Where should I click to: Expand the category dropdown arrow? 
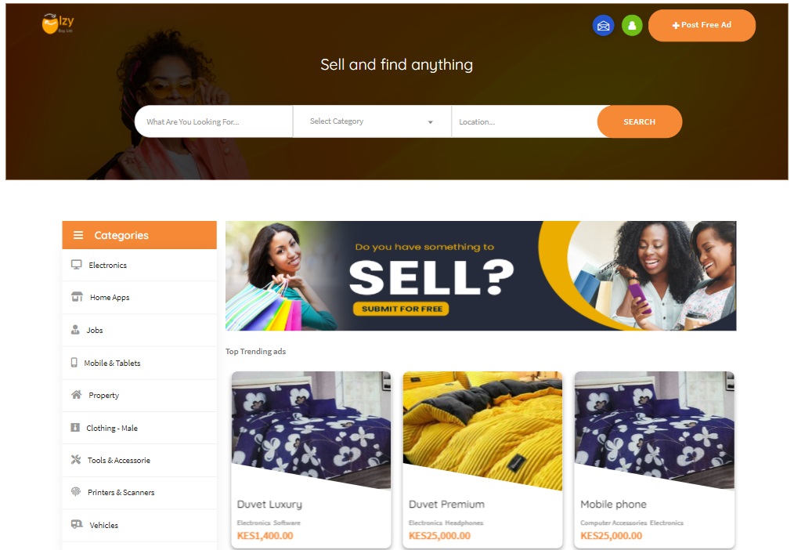[431, 122]
